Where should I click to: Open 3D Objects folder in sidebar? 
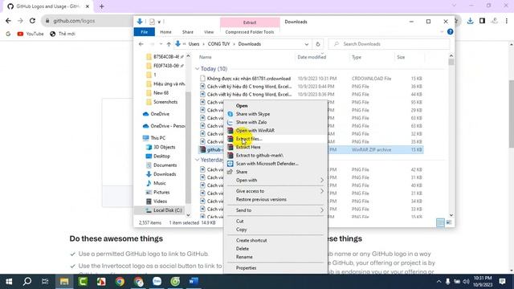click(164, 147)
